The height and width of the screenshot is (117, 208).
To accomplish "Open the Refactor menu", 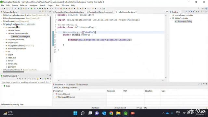I will [24, 5].
